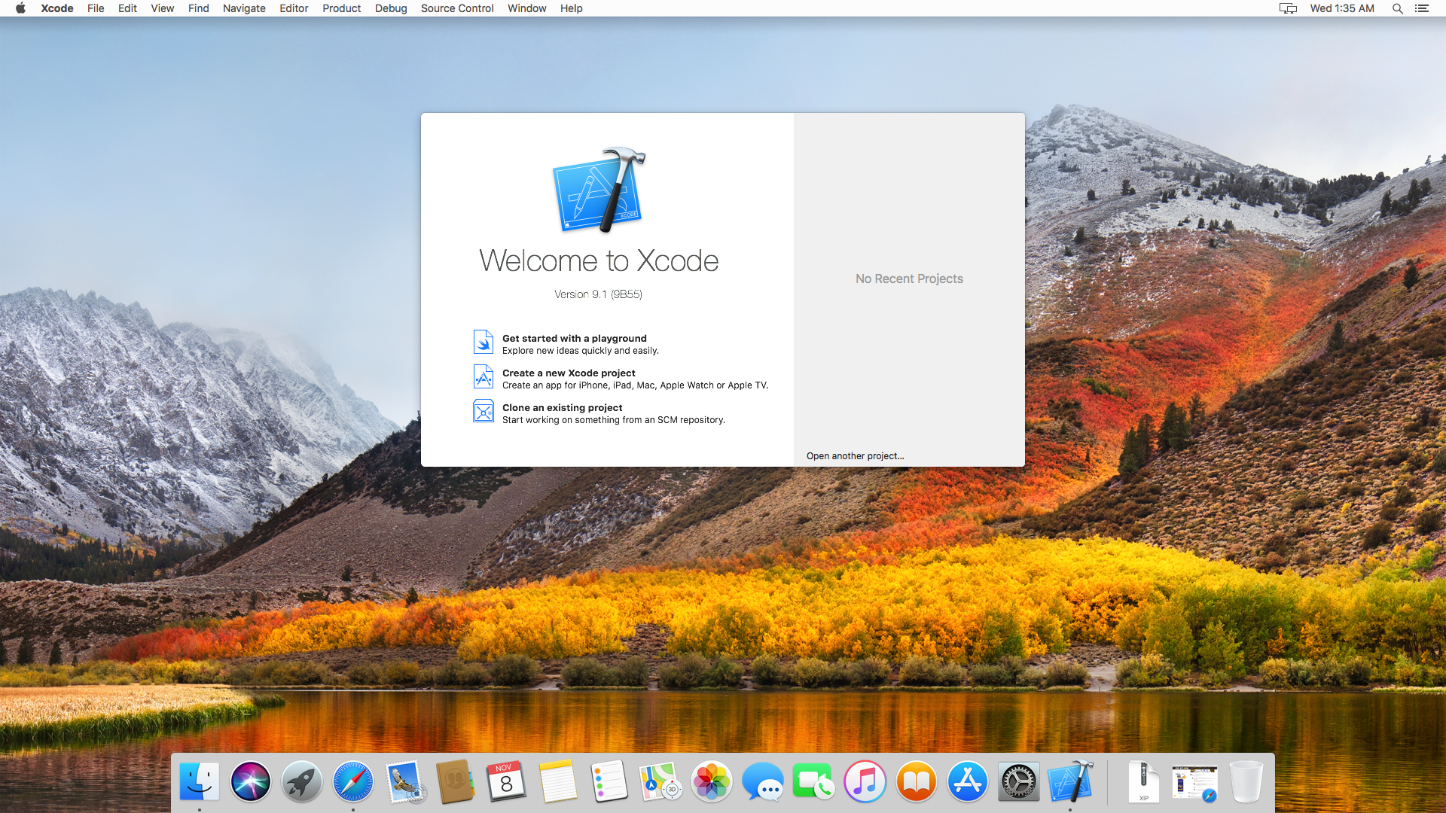Open the Edit menu
The height and width of the screenshot is (813, 1446).
point(127,8)
